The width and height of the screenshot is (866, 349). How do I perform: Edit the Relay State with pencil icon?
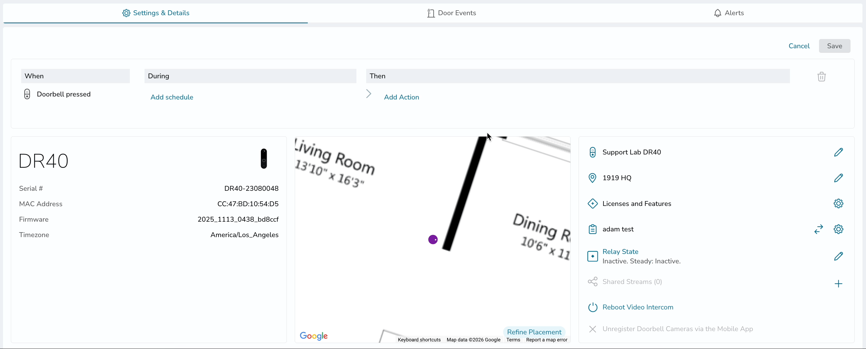pyautogui.click(x=838, y=257)
